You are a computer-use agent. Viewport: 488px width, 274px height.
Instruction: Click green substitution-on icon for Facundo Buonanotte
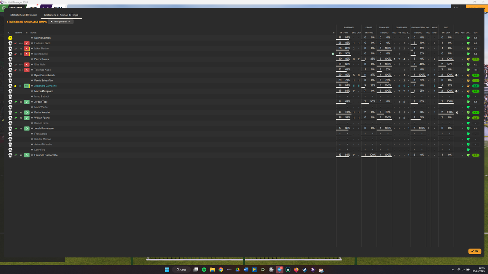(27, 155)
